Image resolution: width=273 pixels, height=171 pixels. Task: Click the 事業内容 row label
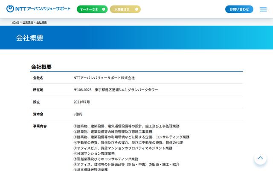click(40, 126)
